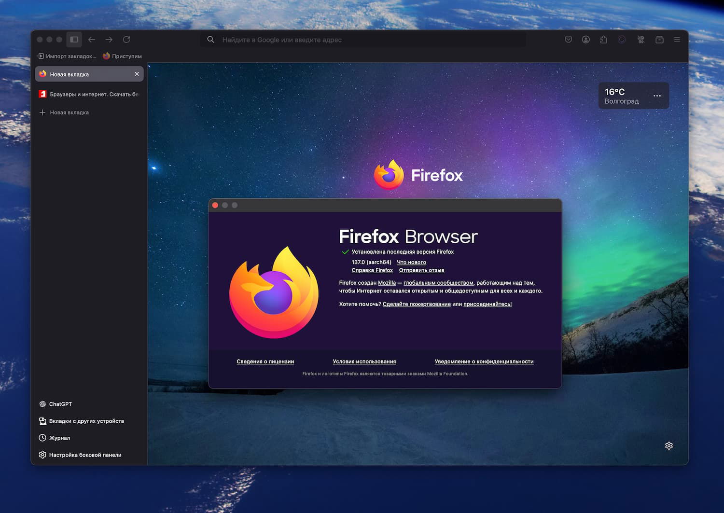Open the Приступим bookmark
The image size is (724, 513).
point(123,56)
